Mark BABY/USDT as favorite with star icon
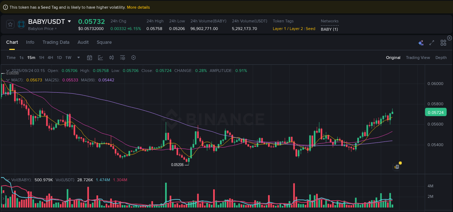The width and height of the screenshot is (453, 212). coord(10,24)
